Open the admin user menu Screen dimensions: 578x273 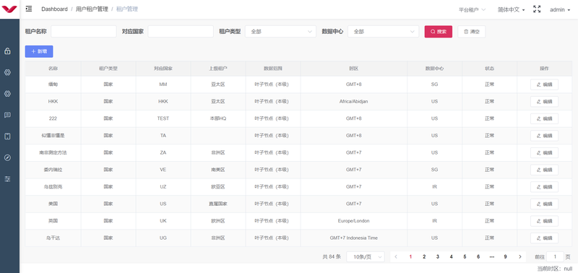coord(560,9)
